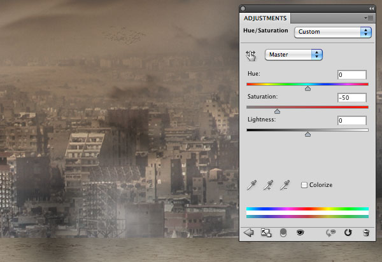Image resolution: width=382 pixels, height=262 pixels.
Task: Open the Custom preset dropdown
Action: 333,32
